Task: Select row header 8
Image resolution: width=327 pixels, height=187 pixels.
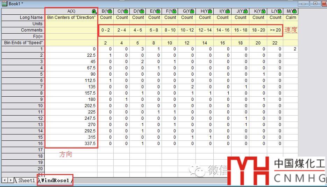Action: (23, 93)
